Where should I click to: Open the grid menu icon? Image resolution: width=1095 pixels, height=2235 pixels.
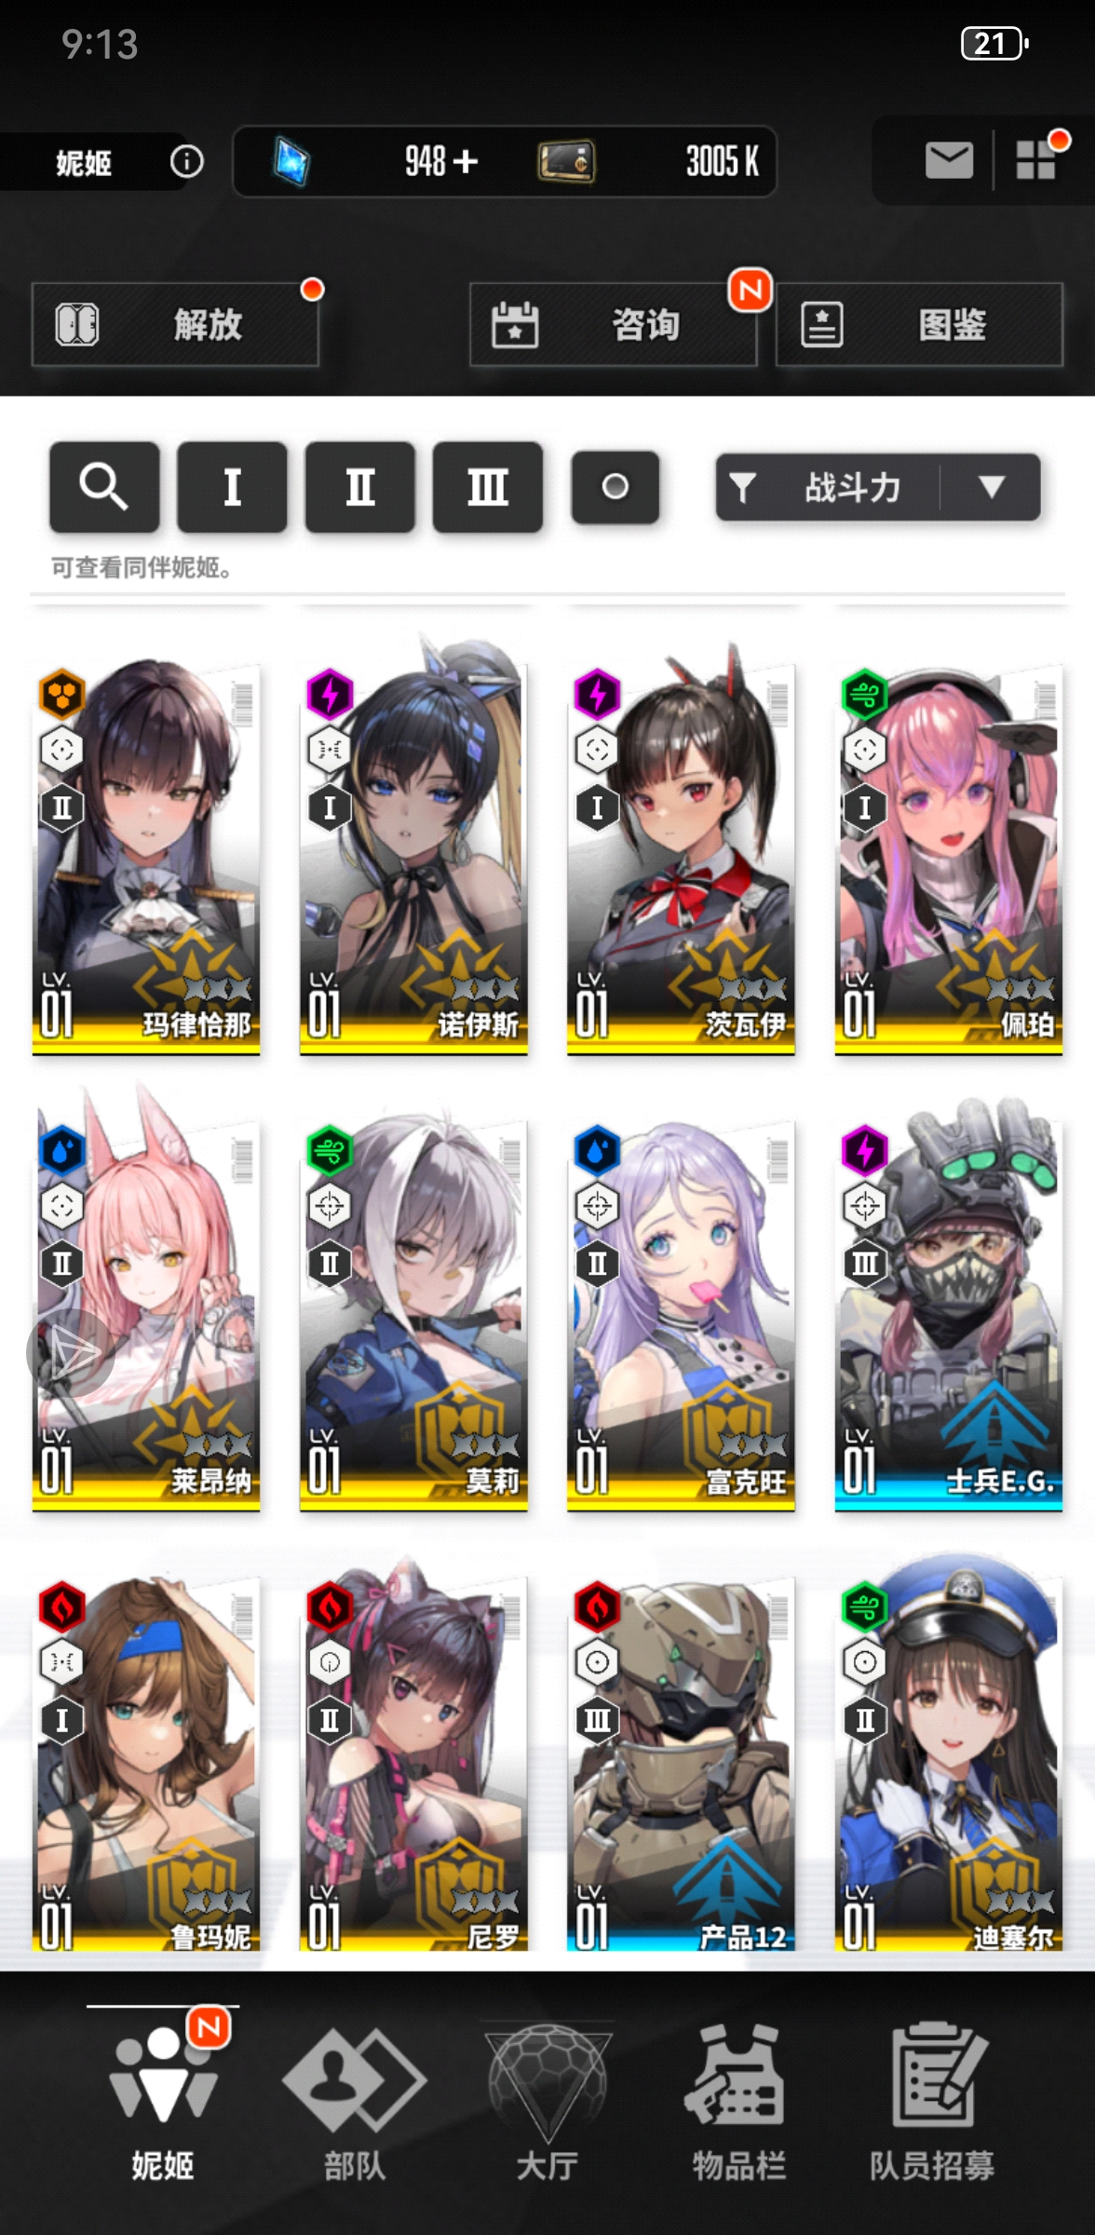(x=1035, y=160)
